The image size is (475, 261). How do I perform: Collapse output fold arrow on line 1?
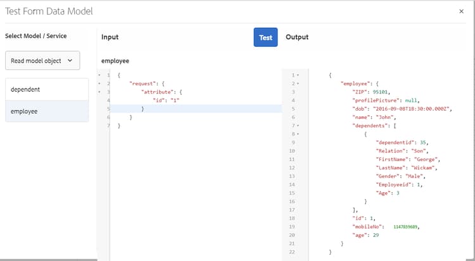point(298,75)
